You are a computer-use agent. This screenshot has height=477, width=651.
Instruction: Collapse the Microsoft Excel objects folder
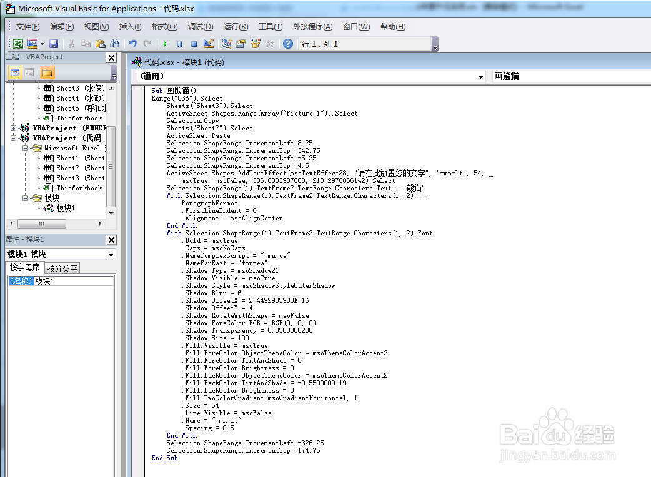click(x=25, y=148)
